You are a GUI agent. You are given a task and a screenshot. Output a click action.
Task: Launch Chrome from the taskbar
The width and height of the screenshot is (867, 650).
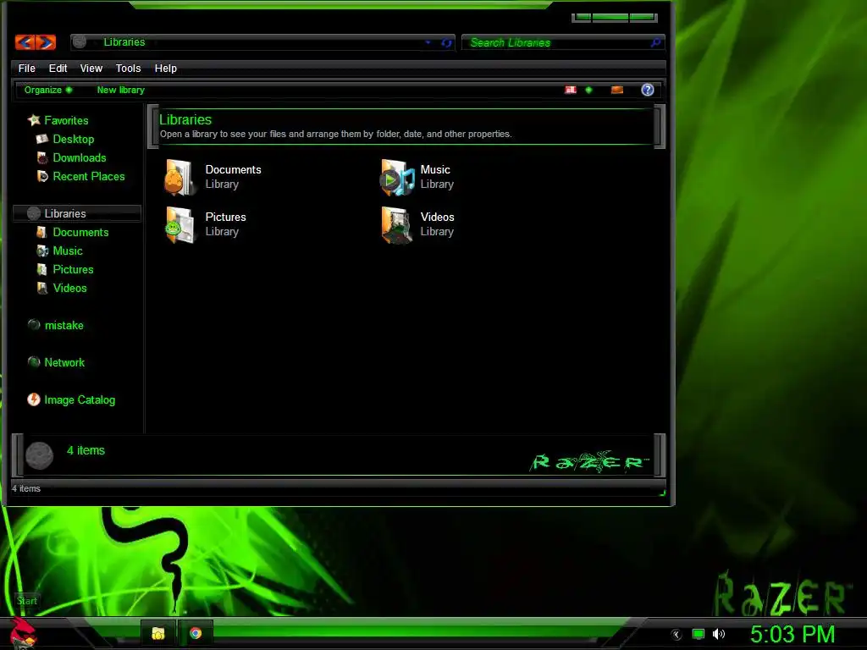pyautogui.click(x=196, y=633)
